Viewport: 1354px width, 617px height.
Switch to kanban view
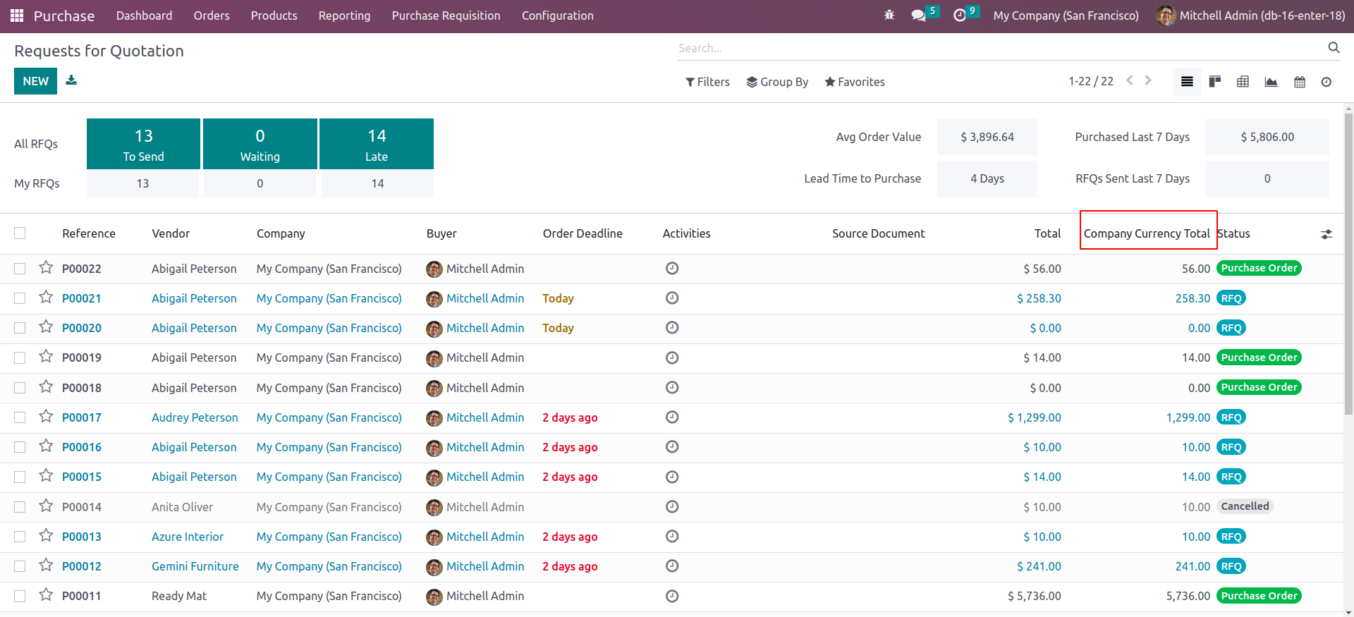click(1215, 82)
